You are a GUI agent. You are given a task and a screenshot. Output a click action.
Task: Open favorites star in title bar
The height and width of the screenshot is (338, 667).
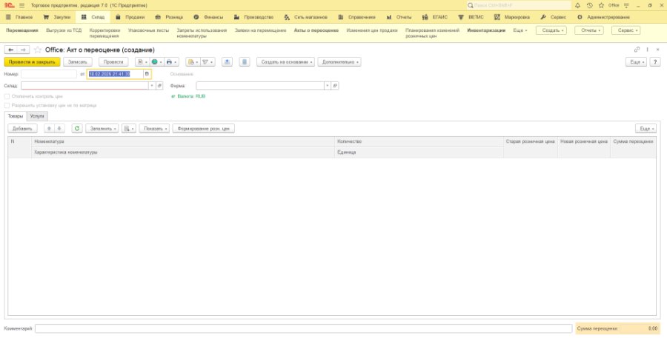[x=601, y=5]
